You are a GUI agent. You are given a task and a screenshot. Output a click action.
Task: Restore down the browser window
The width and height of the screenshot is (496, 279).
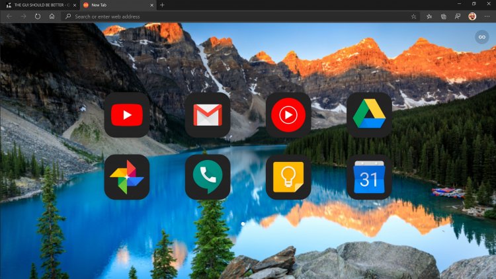click(x=474, y=4)
